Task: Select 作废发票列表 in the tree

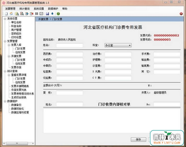Action: coord(19,90)
